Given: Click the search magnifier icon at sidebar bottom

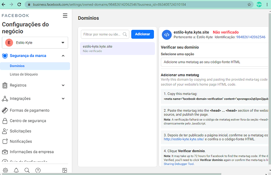Looking at the screenshot, I should (27, 170).
